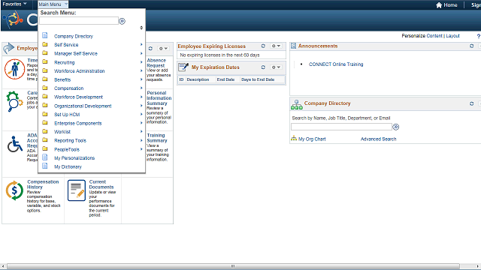
Task: Click the My Org Chart icon
Action: tap(294, 138)
